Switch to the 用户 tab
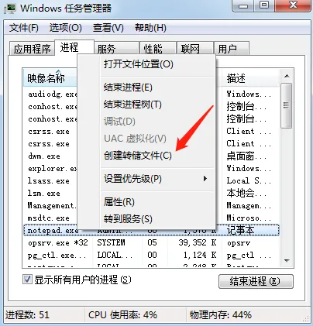This screenshot has height=326, width=313. (232, 49)
